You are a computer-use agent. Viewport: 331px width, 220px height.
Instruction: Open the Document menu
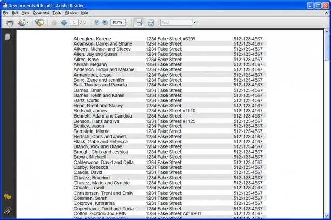41,13
